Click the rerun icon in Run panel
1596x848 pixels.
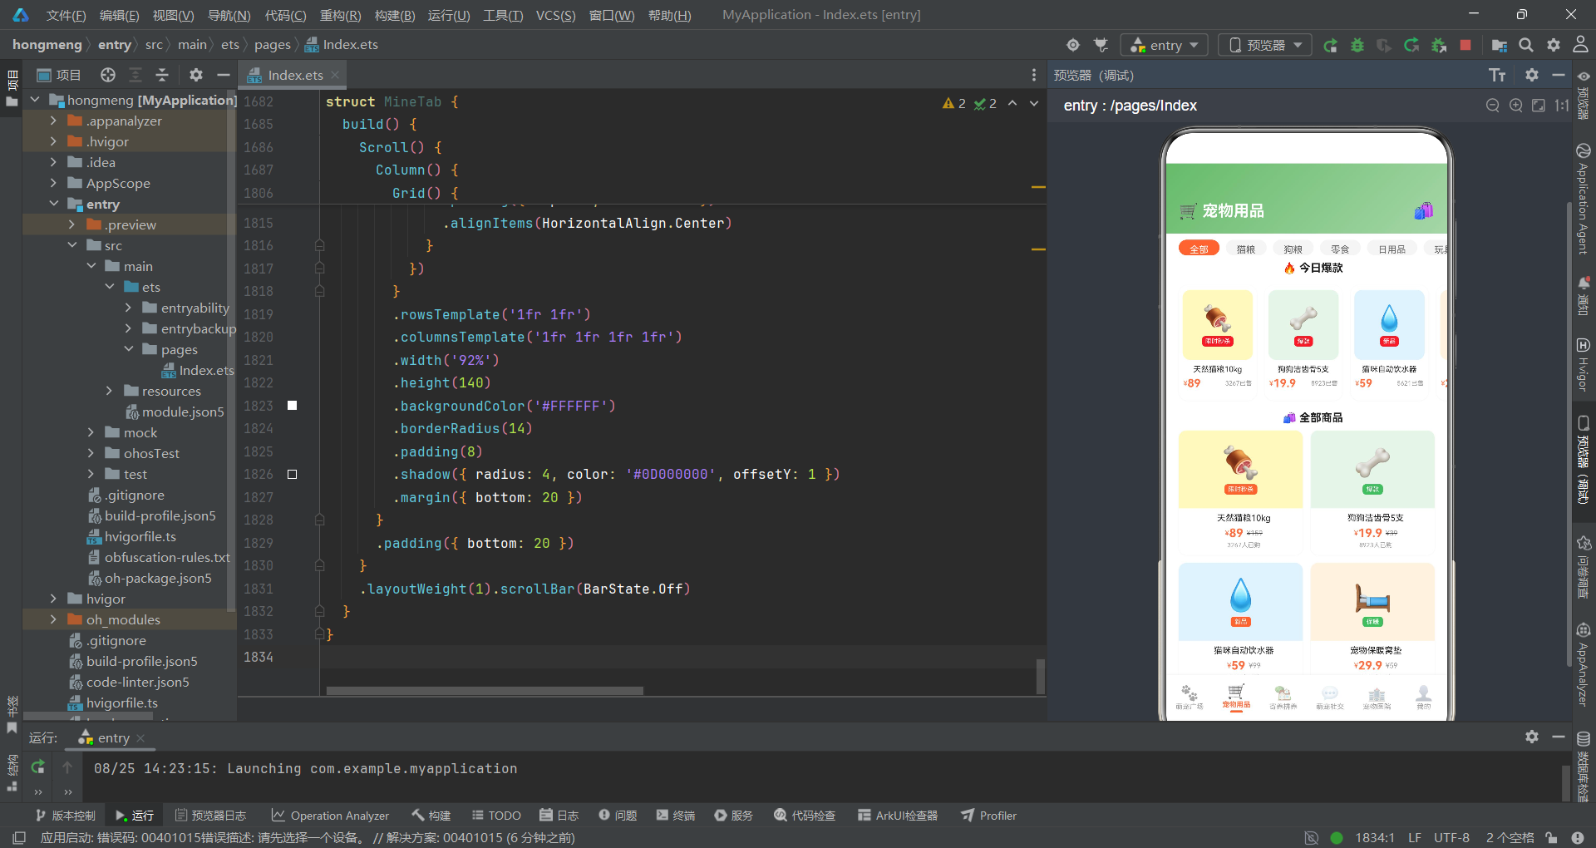pyautogui.click(x=38, y=767)
